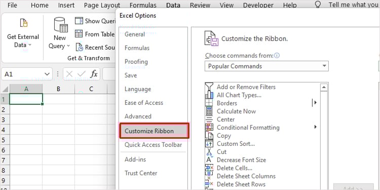Click the Calculate Now calculator icon

pos(209,111)
